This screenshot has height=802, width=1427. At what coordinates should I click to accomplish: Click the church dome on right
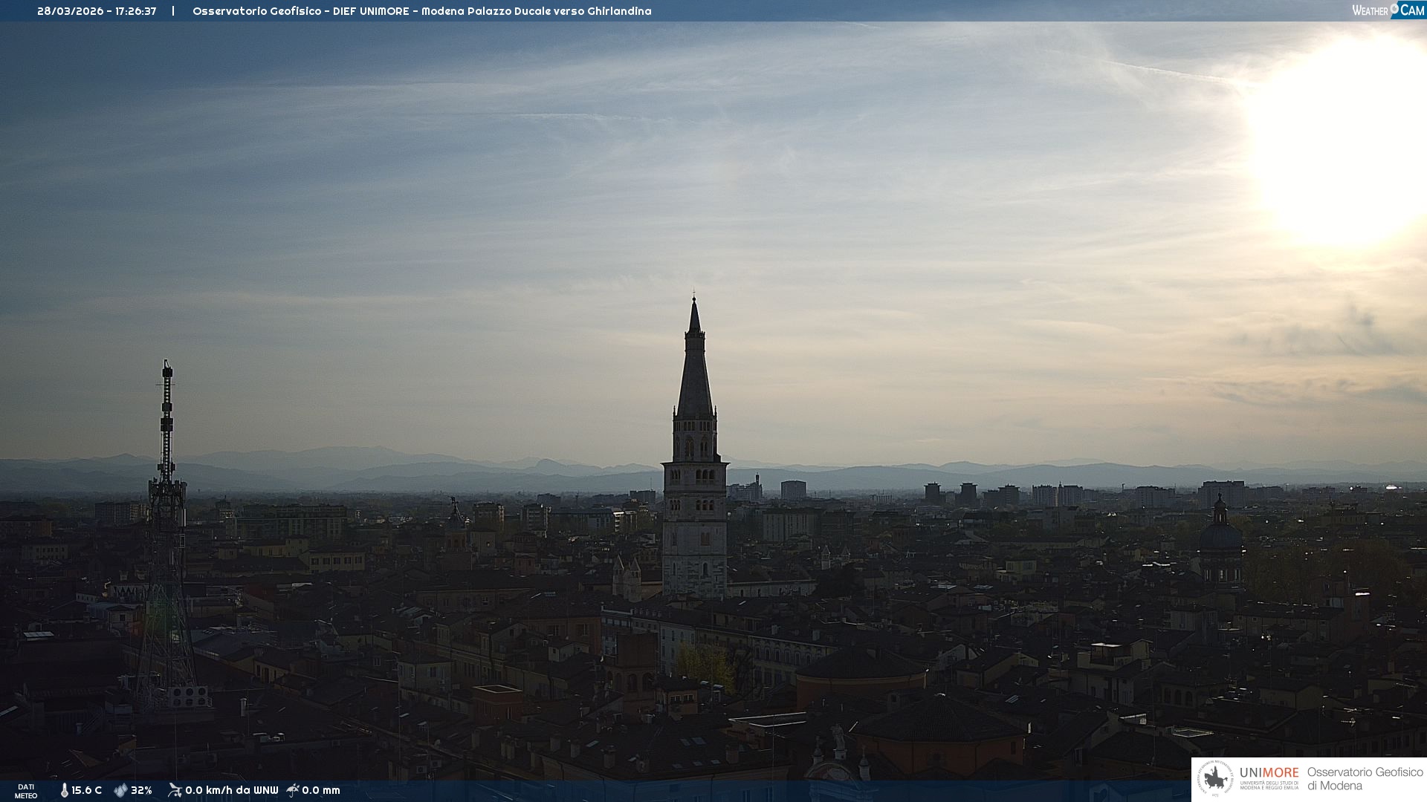[x=1220, y=536]
